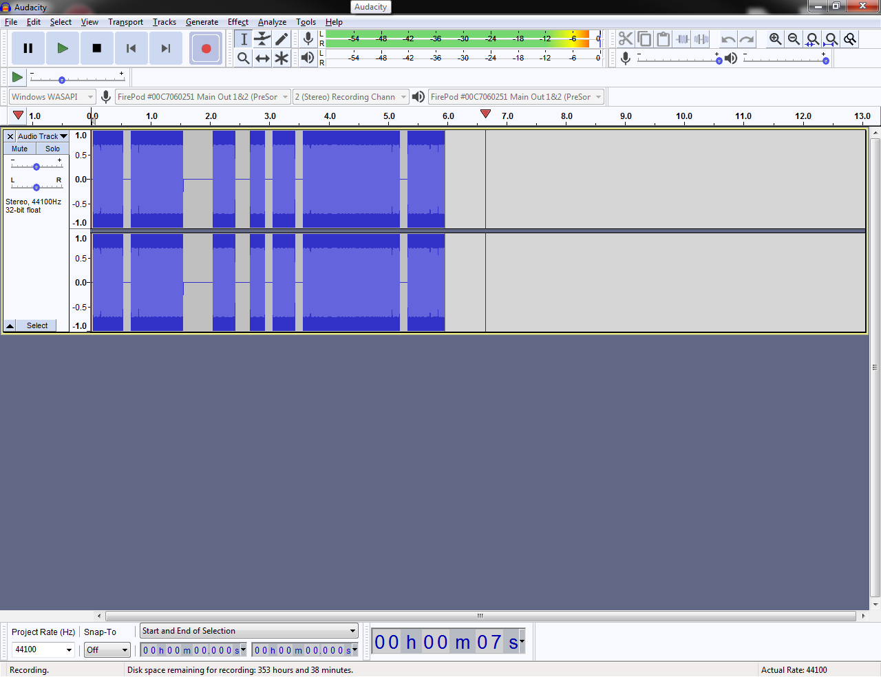
Task: Click the Redo arrow icon
Action: pyautogui.click(x=747, y=39)
